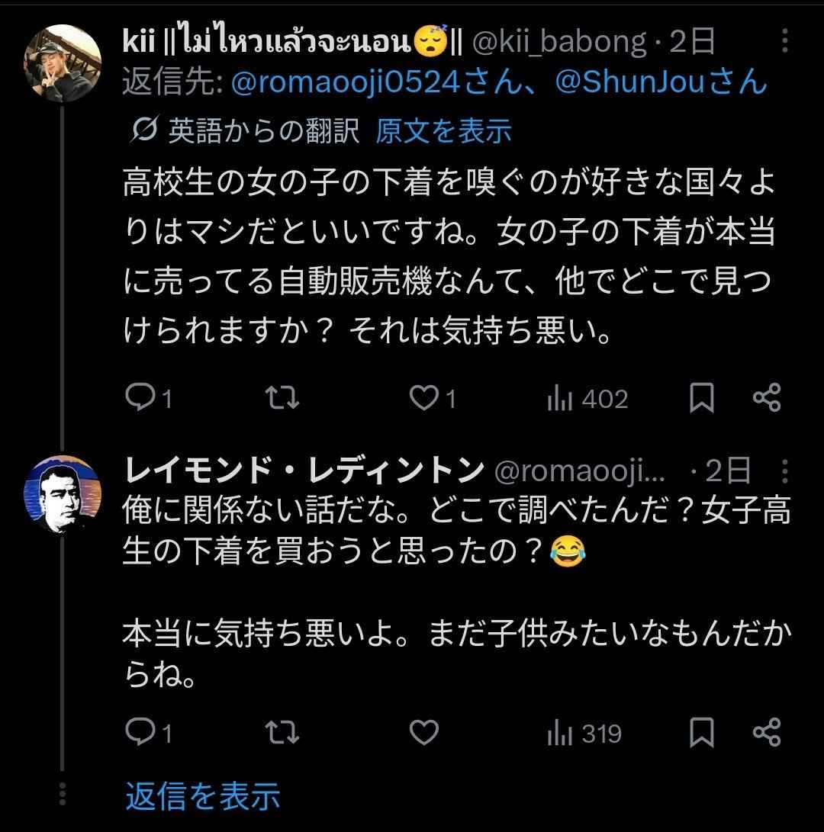
Task: Bookmark レイモンド・レディントン's tweet
Action: click(x=701, y=733)
